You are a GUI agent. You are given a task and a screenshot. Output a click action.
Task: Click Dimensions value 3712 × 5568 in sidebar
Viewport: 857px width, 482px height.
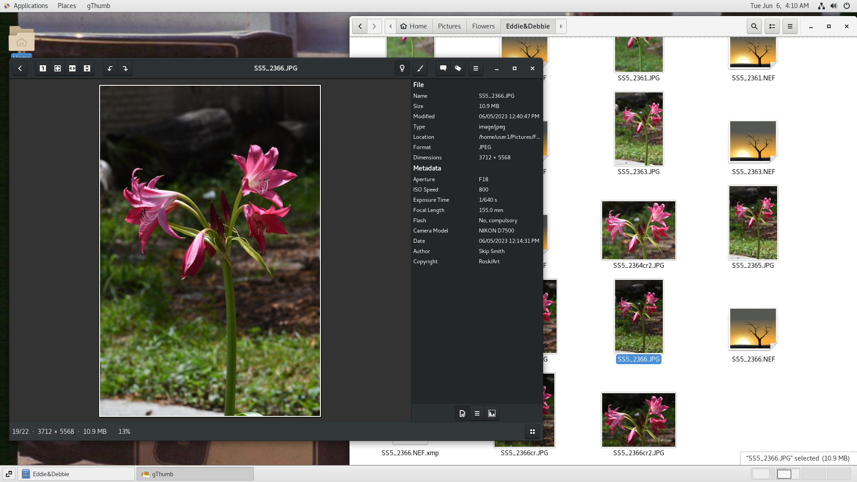click(495, 158)
